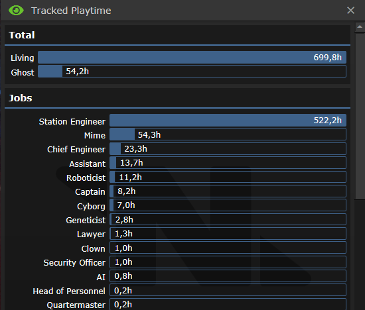The image size is (365, 310).
Task: Click the Jobs section heading
Action: [x=21, y=98]
